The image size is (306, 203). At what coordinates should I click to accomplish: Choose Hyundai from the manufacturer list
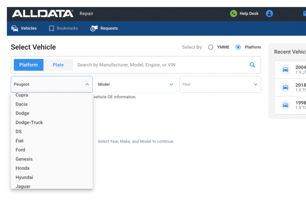(x=52, y=178)
